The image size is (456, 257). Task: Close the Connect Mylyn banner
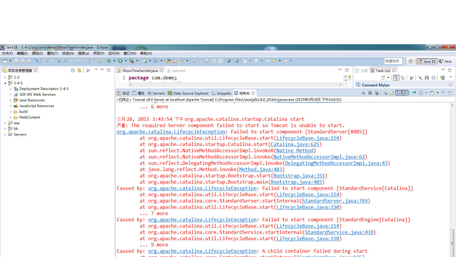(x=451, y=85)
